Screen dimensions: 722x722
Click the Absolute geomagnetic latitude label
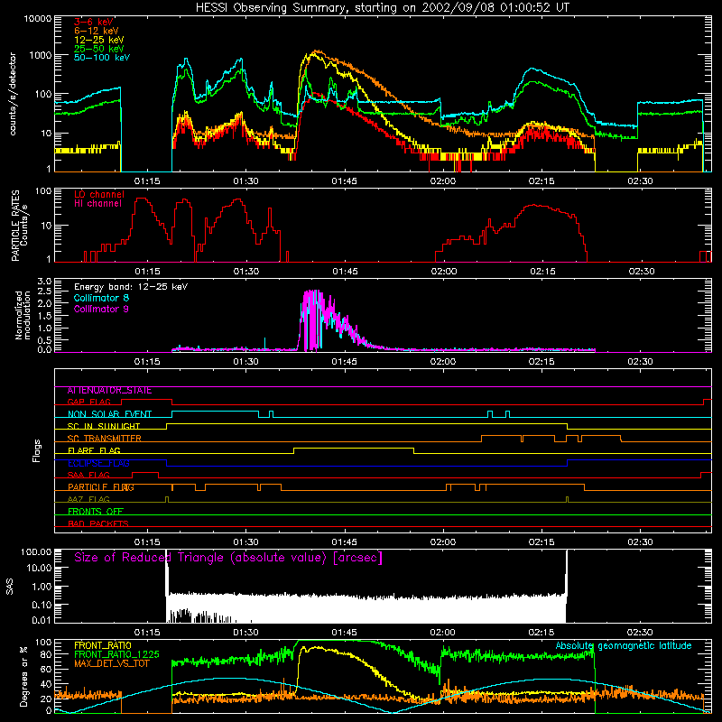624,646
